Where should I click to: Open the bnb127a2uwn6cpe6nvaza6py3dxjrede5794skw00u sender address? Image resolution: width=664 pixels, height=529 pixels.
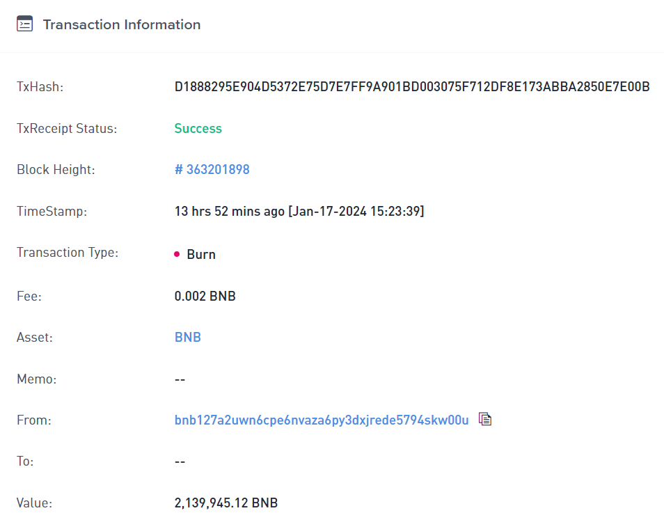pos(322,420)
